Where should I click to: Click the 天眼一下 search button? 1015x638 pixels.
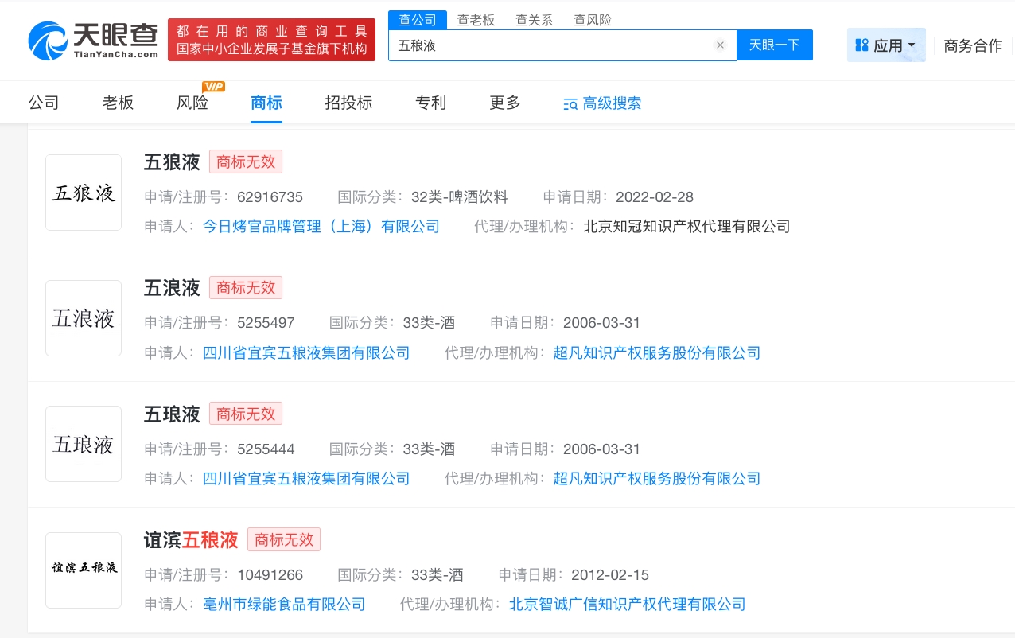(774, 45)
